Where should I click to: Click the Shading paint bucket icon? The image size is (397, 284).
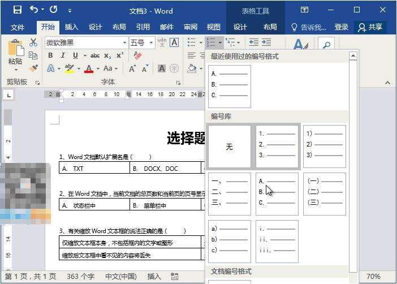[x=192, y=68]
